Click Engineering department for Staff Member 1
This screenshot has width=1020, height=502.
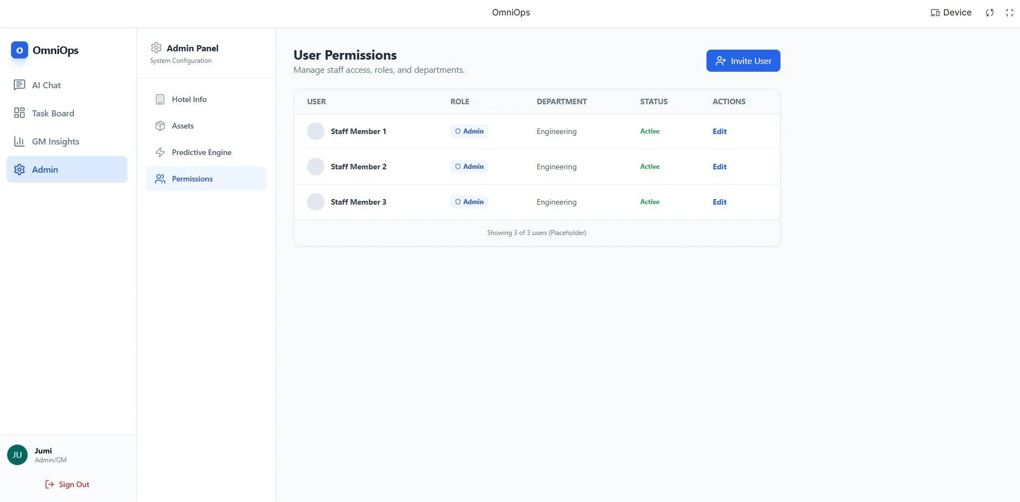click(x=556, y=131)
